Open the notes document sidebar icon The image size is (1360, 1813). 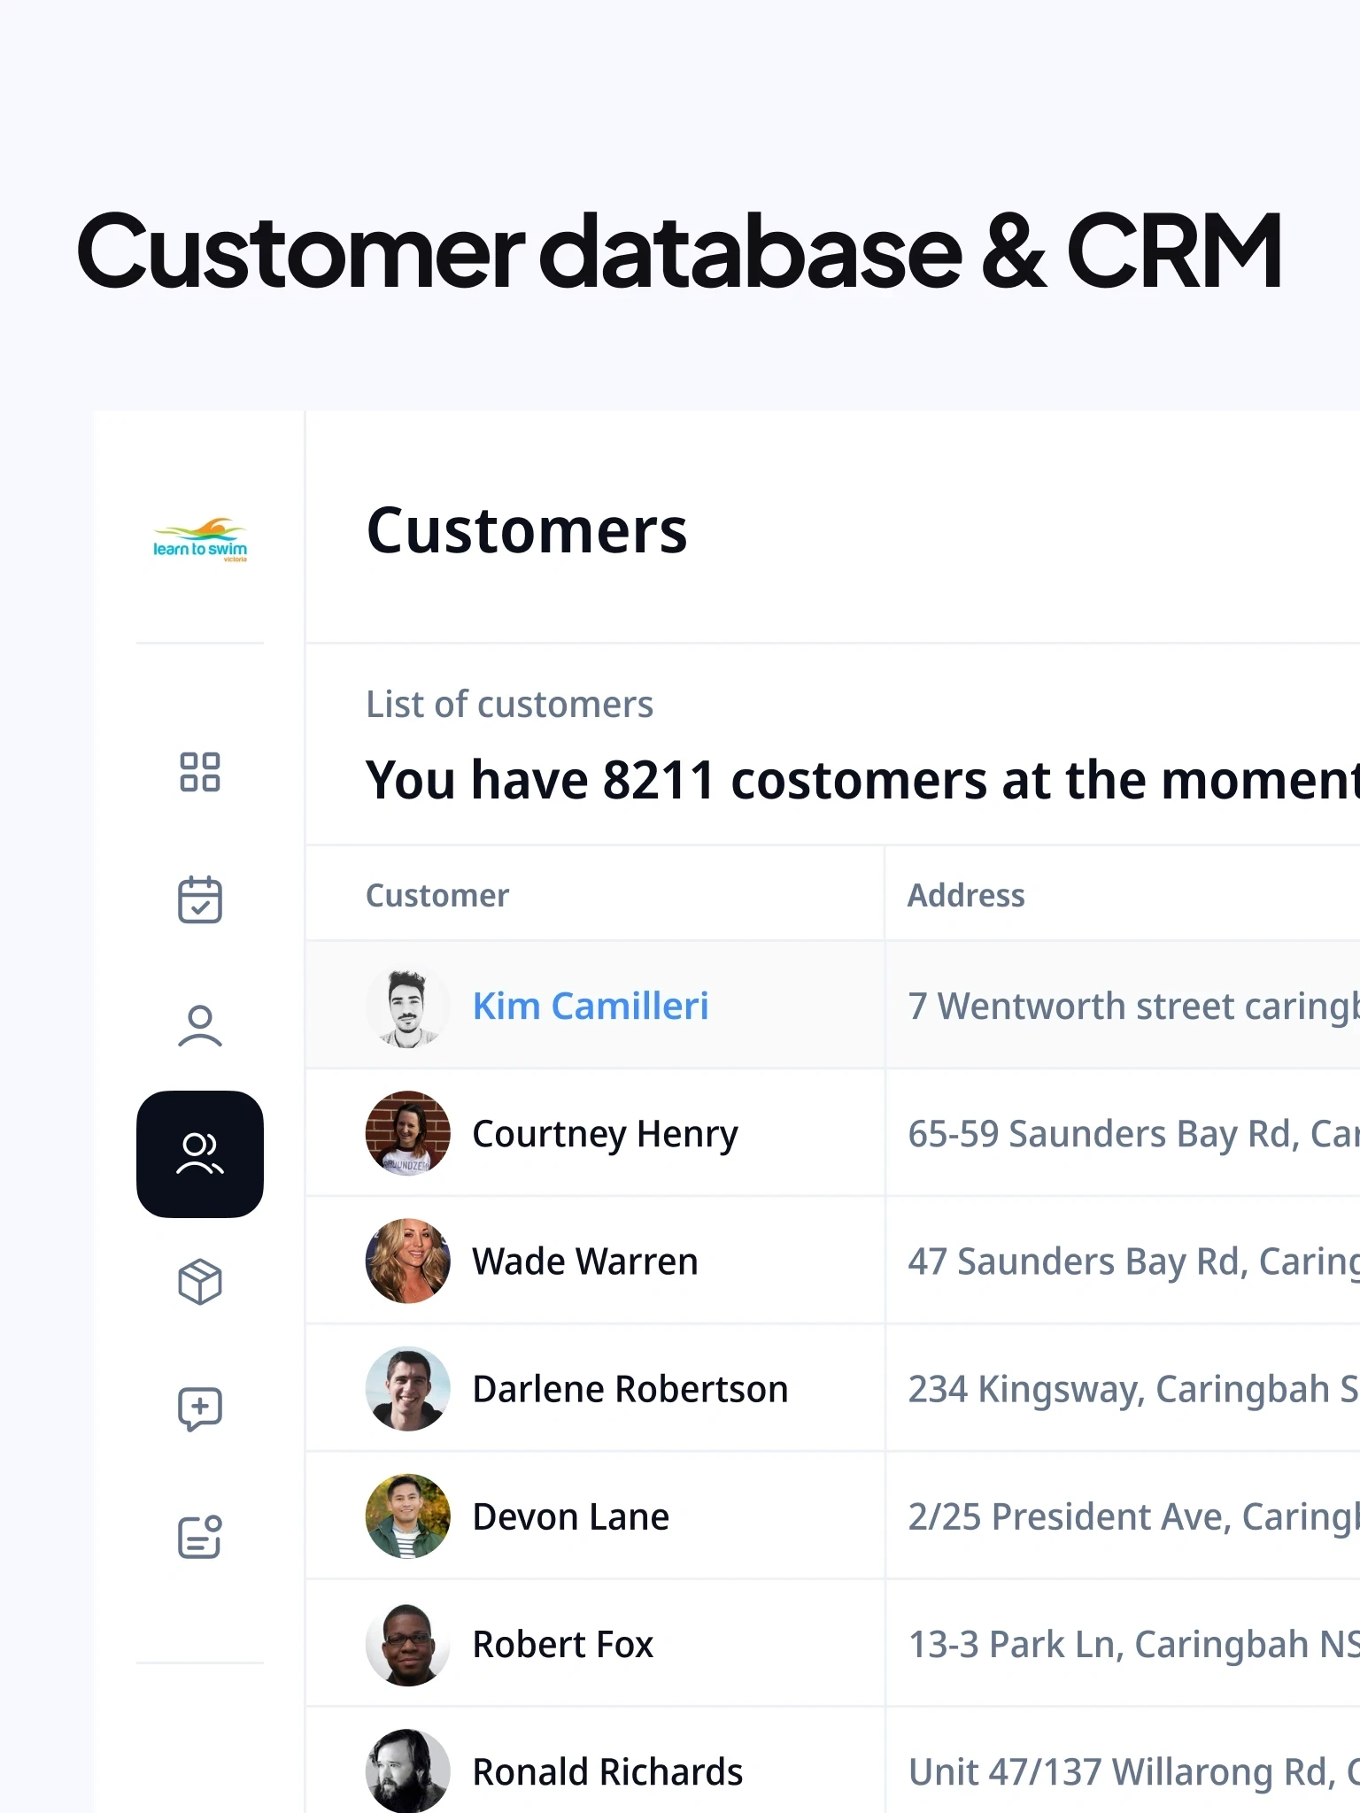(200, 1537)
